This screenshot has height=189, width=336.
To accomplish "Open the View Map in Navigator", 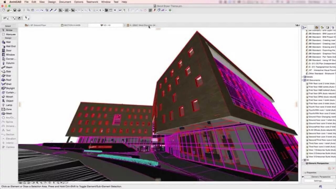I will click(322, 27).
